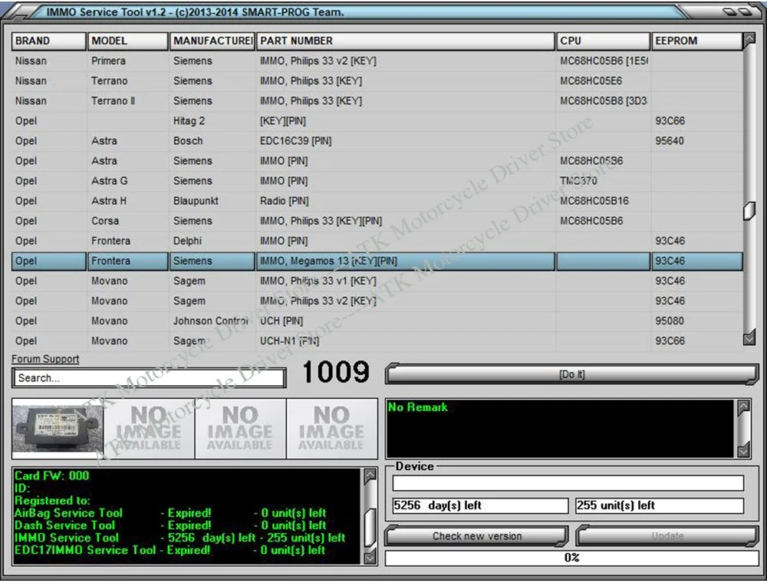This screenshot has height=583, width=767.
Task: Click the first No Image Available placeholder
Action: click(x=149, y=429)
